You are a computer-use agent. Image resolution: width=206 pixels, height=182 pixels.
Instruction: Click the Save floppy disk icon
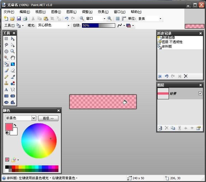(x=19, y=19)
